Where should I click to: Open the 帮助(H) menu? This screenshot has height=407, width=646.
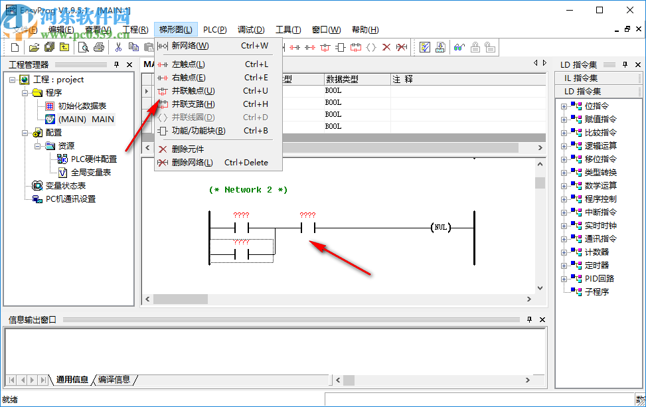pos(365,30)
